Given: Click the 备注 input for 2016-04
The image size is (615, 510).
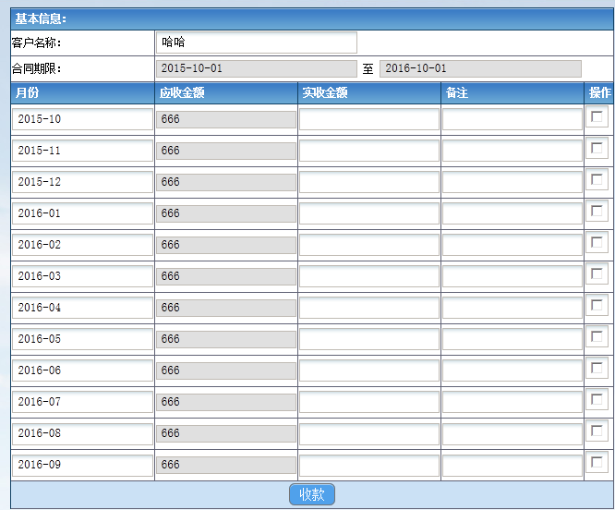Looking at the screenshot, I should click(x=512, y=308).
